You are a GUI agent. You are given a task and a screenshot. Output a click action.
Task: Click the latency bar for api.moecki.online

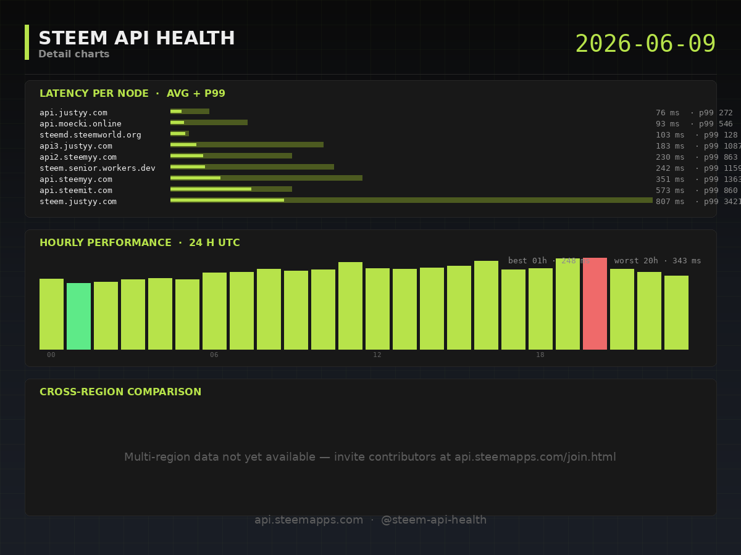point(209,123)
